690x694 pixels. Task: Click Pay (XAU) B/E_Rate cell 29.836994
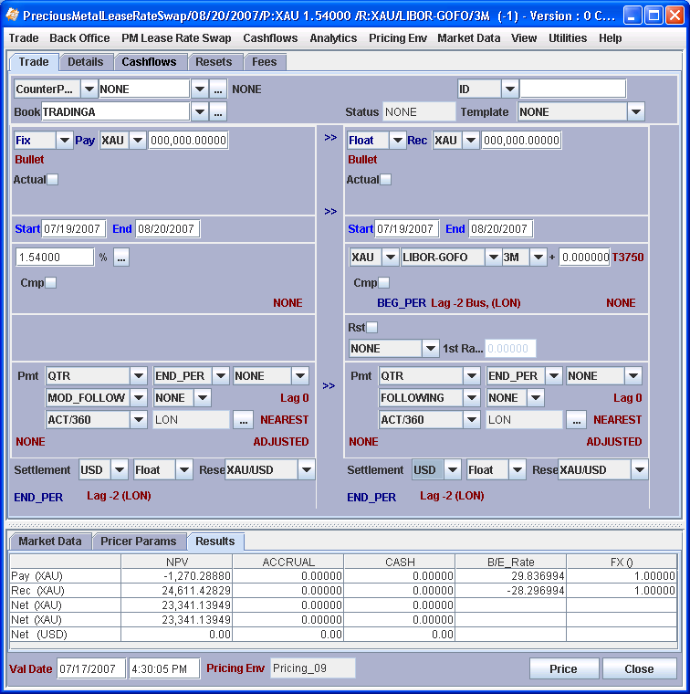click(511, 576)
